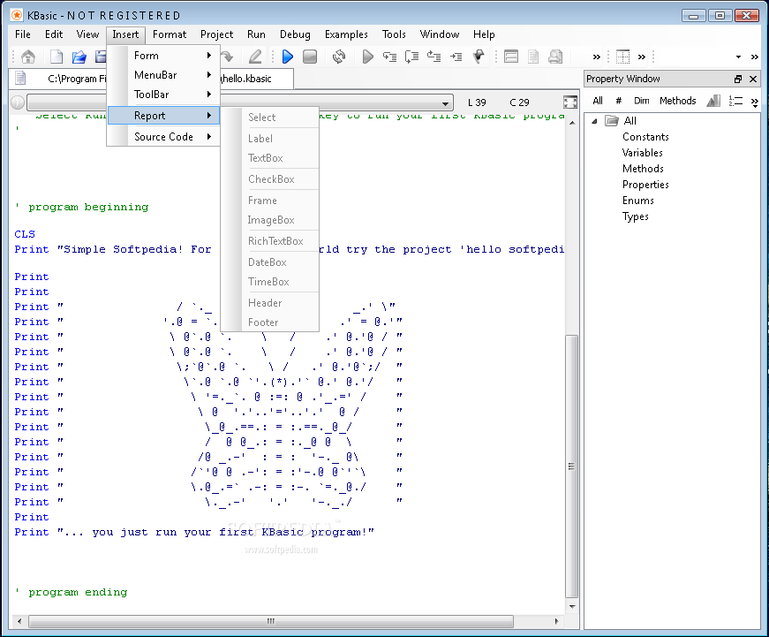Open the Debug menu
The height and width of the screenshot is (637, 769).
pyautogui.click(x=295, y=34)
